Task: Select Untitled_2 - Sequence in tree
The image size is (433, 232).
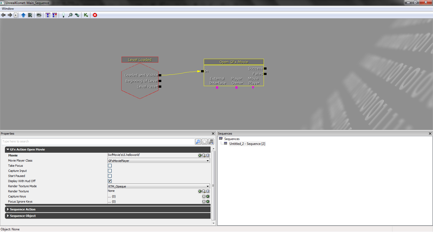Action: click(247, 144)
